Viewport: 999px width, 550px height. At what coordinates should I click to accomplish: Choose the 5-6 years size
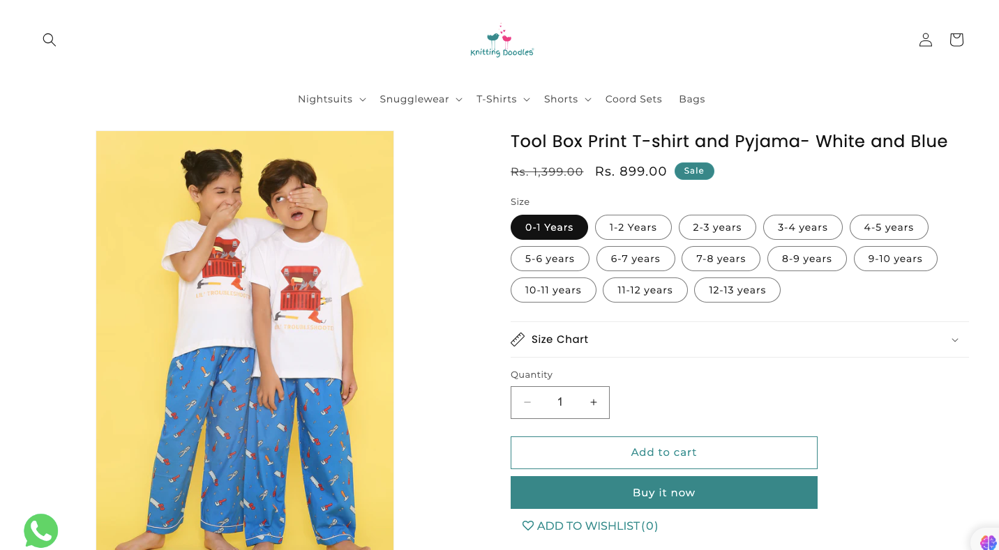[550, 259]
